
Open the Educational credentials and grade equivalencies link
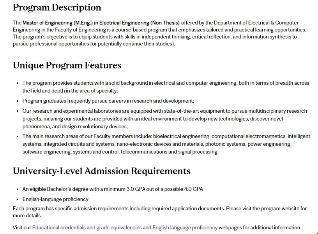[87, 227]
